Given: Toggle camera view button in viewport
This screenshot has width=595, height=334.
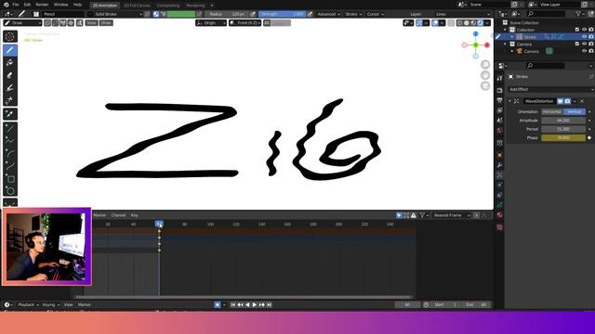Looking at the screenshot, I should point(485,85).
